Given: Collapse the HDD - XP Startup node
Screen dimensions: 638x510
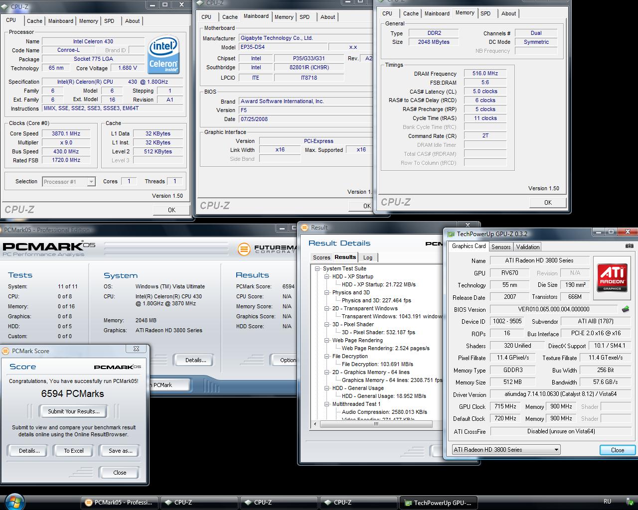Looking at the screenshot, I should (x=327, y=276).
